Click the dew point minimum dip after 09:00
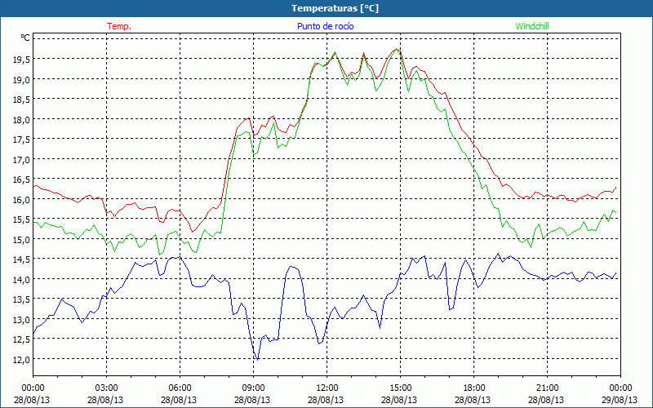 [257, 360]
